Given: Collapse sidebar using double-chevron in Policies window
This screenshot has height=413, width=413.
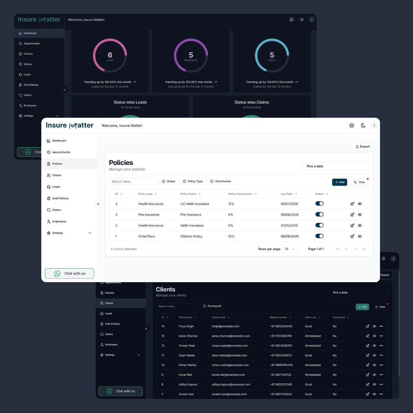Looking at the screenshot, I should pyautogui.click(x=98, y=204).
